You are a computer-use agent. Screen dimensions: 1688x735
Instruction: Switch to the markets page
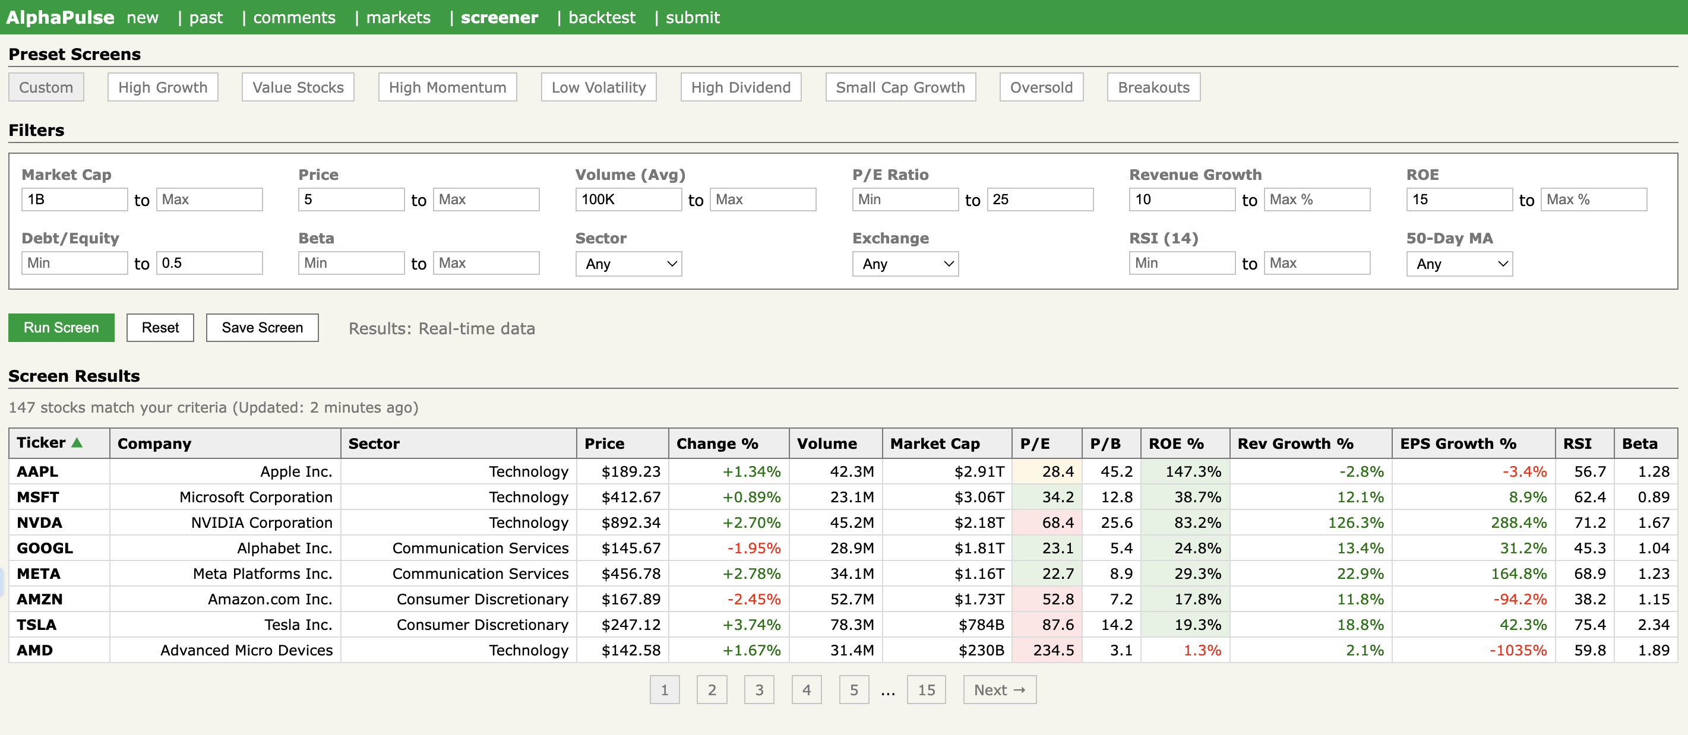point(399,18)
